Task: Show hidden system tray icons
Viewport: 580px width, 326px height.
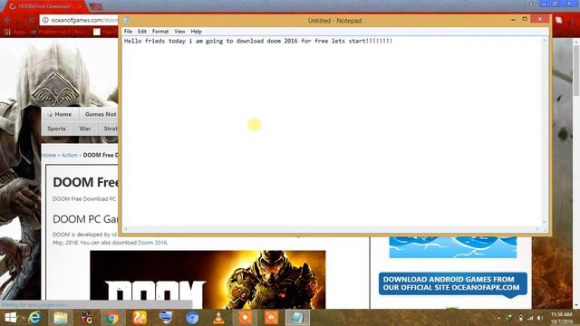Action: point(498,318)
